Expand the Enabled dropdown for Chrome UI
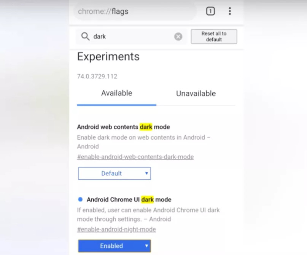The width and height of the screenshot is (307, 255). coord(115,246)
